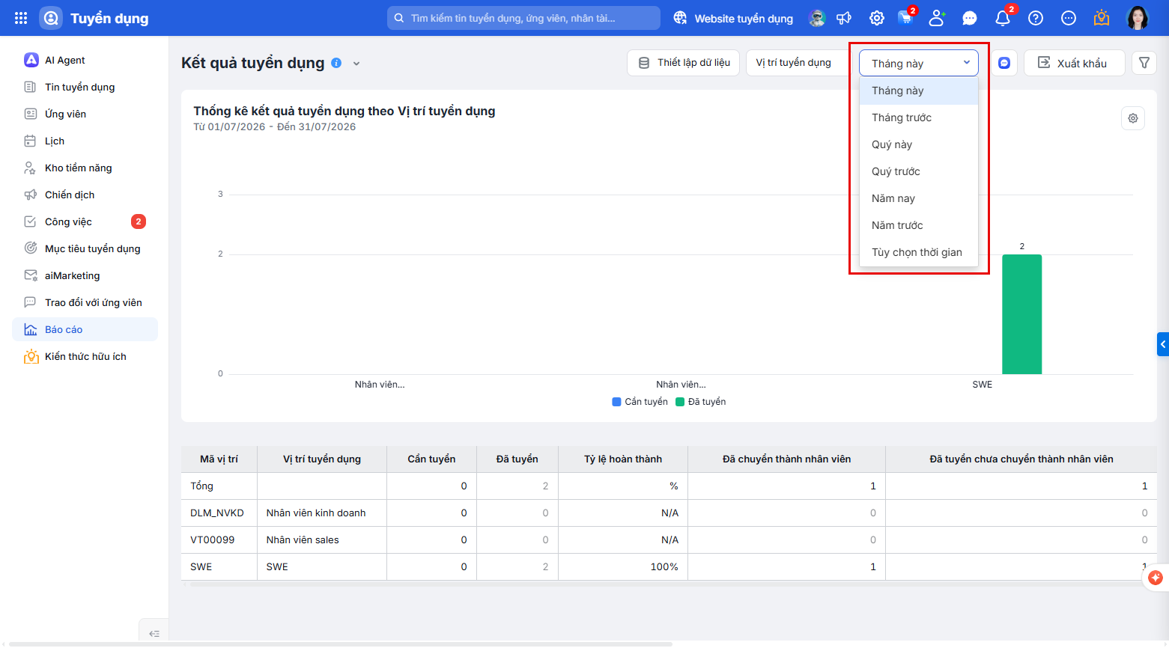This screenshot has width=1169, height=648.
Task: Open the app launcher grid icon
Action: click(x=21, y=18)
